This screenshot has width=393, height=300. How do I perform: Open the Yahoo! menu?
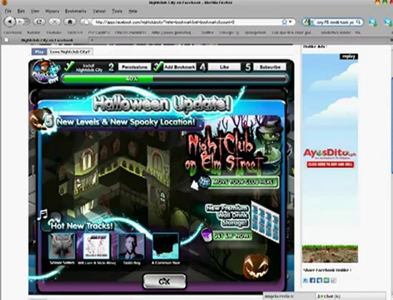99,11
